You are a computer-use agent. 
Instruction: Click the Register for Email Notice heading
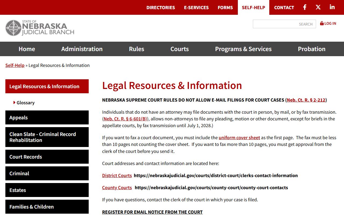152,212
